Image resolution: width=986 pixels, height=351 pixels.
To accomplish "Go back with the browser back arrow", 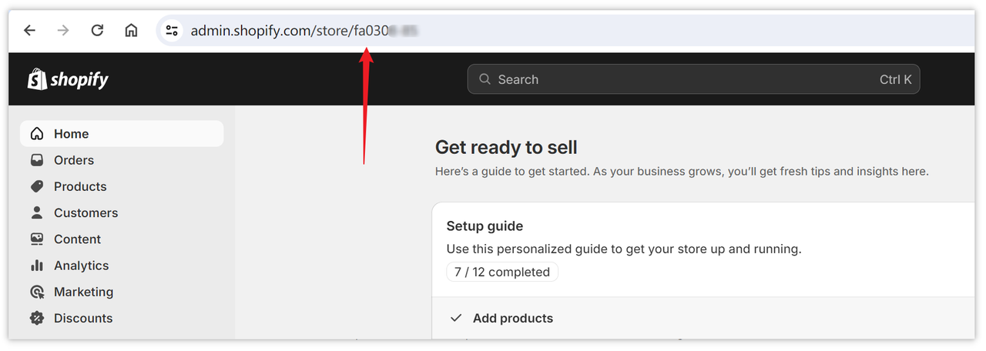I will tap(29, 31).
